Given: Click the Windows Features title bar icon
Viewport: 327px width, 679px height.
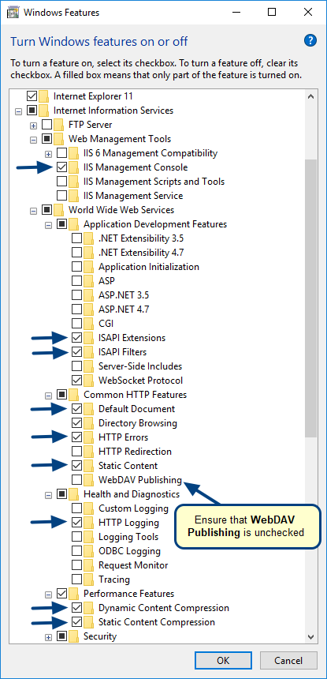Looking at the screenshot, I should 13,12.
